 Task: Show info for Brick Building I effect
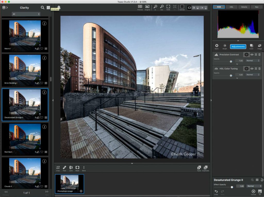44,58
